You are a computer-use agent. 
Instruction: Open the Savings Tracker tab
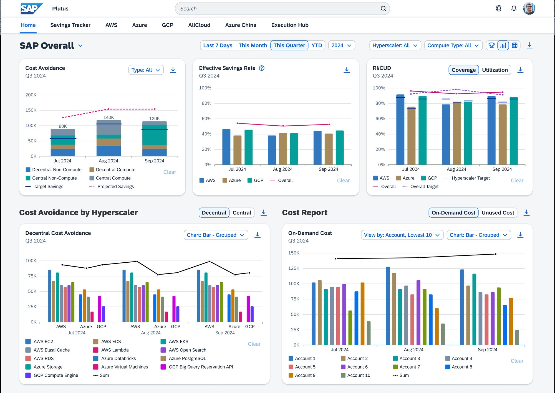pyautogui.click(x=70, y=25)
